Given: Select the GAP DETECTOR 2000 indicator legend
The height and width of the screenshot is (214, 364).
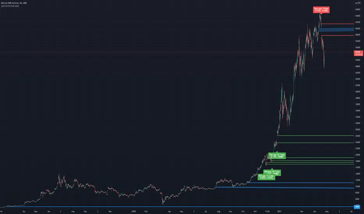Looking at the screenshot, I should coord(10,6).
